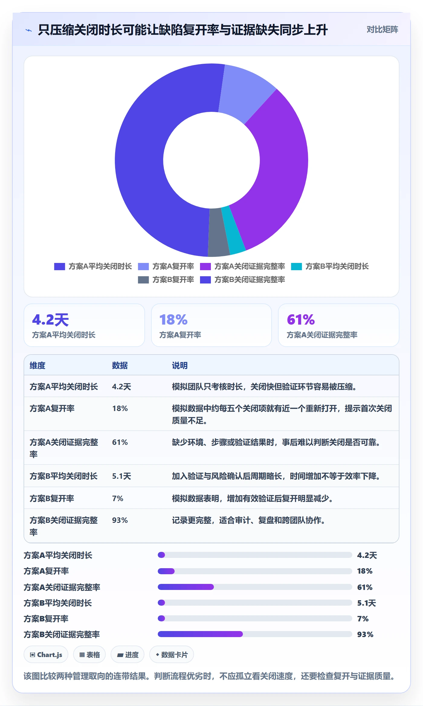Click the 表格 tag chip
Screen dimensions: 423x706
pos(89,655)
